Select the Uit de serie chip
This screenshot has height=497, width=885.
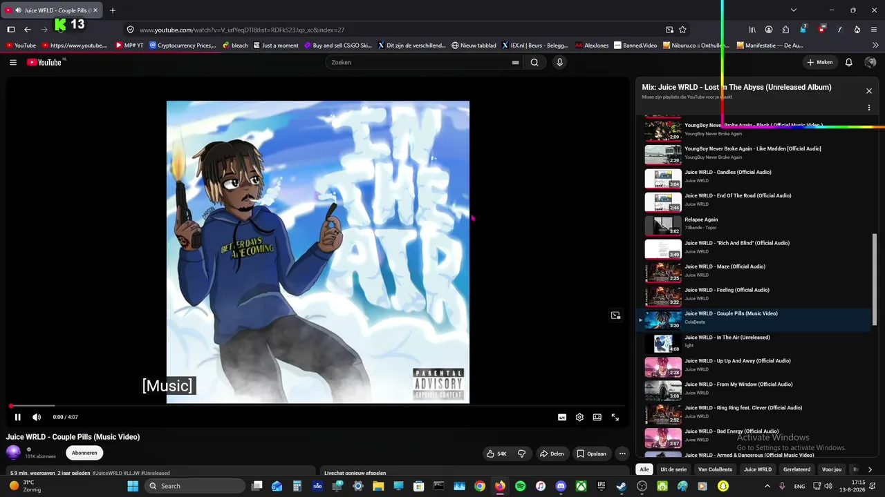pyautogui.click(x=673, y=469)
